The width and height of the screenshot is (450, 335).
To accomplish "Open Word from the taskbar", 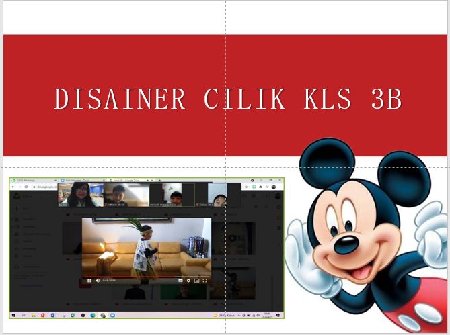I will click(52, 316).
